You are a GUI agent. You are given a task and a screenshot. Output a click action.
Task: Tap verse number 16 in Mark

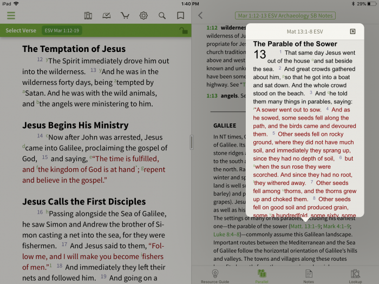pyautogui.click(x=40, y=212)
